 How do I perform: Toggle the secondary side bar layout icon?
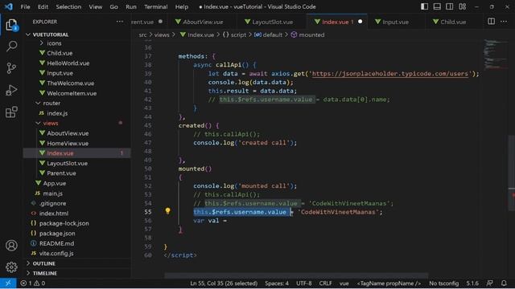(x=450, y=6)
